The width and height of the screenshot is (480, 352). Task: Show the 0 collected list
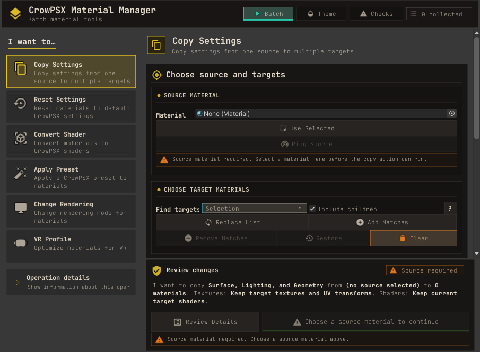point(439,14)
